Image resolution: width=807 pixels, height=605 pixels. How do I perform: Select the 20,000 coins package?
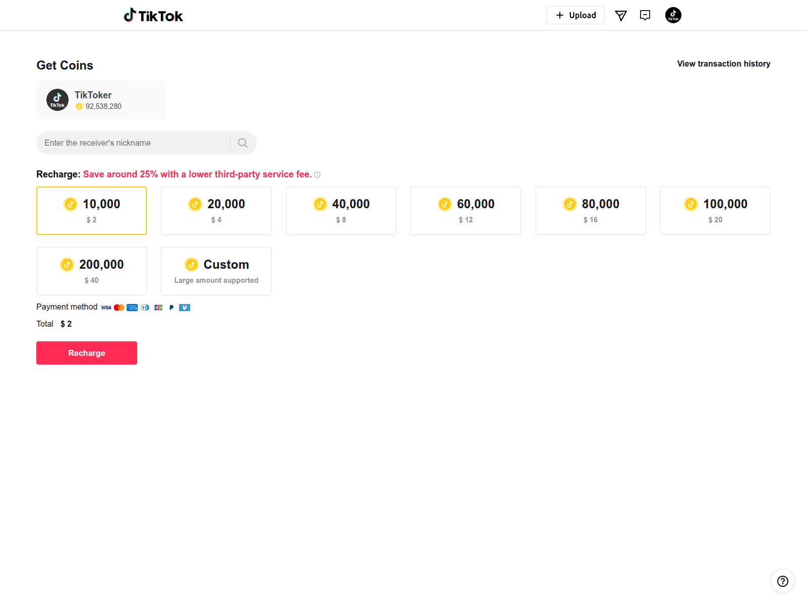point(216,211)
